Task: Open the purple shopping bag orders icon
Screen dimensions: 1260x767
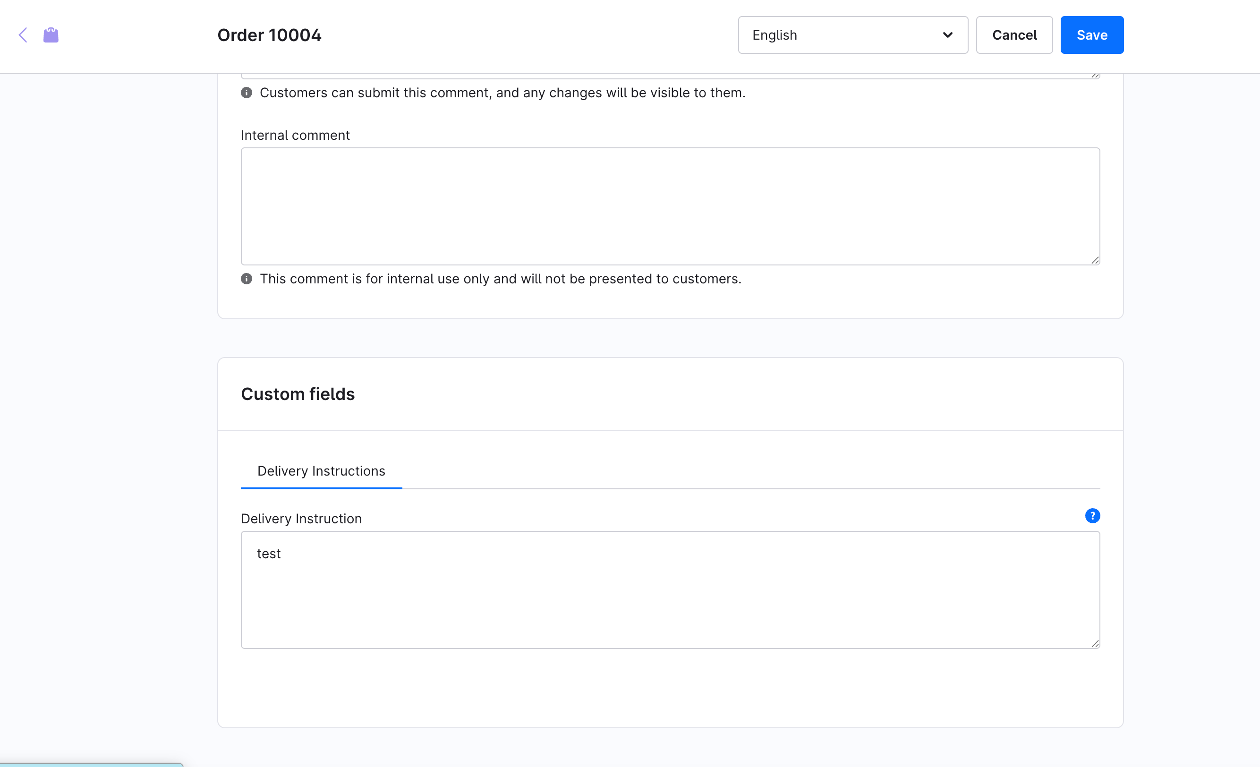Action: pos(51,35)
